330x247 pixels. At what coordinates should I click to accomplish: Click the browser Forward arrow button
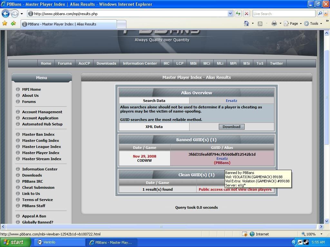[14, 14]
